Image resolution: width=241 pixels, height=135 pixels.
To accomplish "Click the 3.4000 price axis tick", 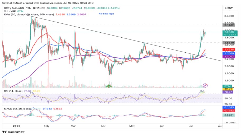I will point(229,16).
